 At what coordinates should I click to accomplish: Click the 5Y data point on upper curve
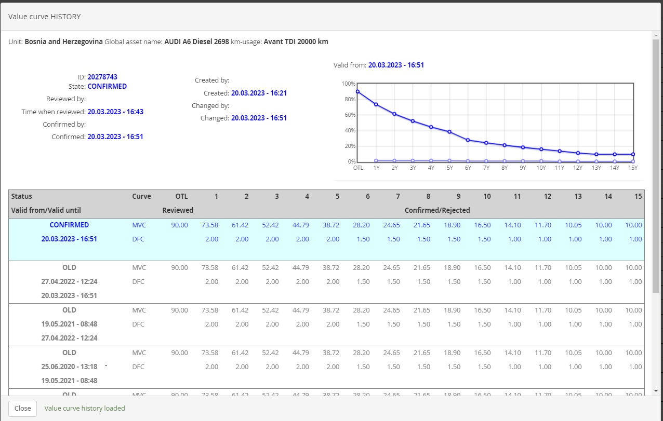pos(449,132)
